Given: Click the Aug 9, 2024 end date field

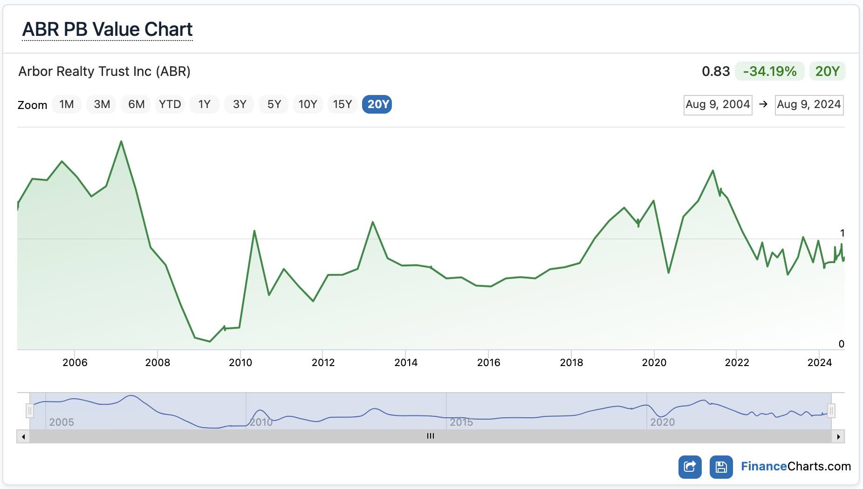Looking at the screenshot, I should point(809,105).
